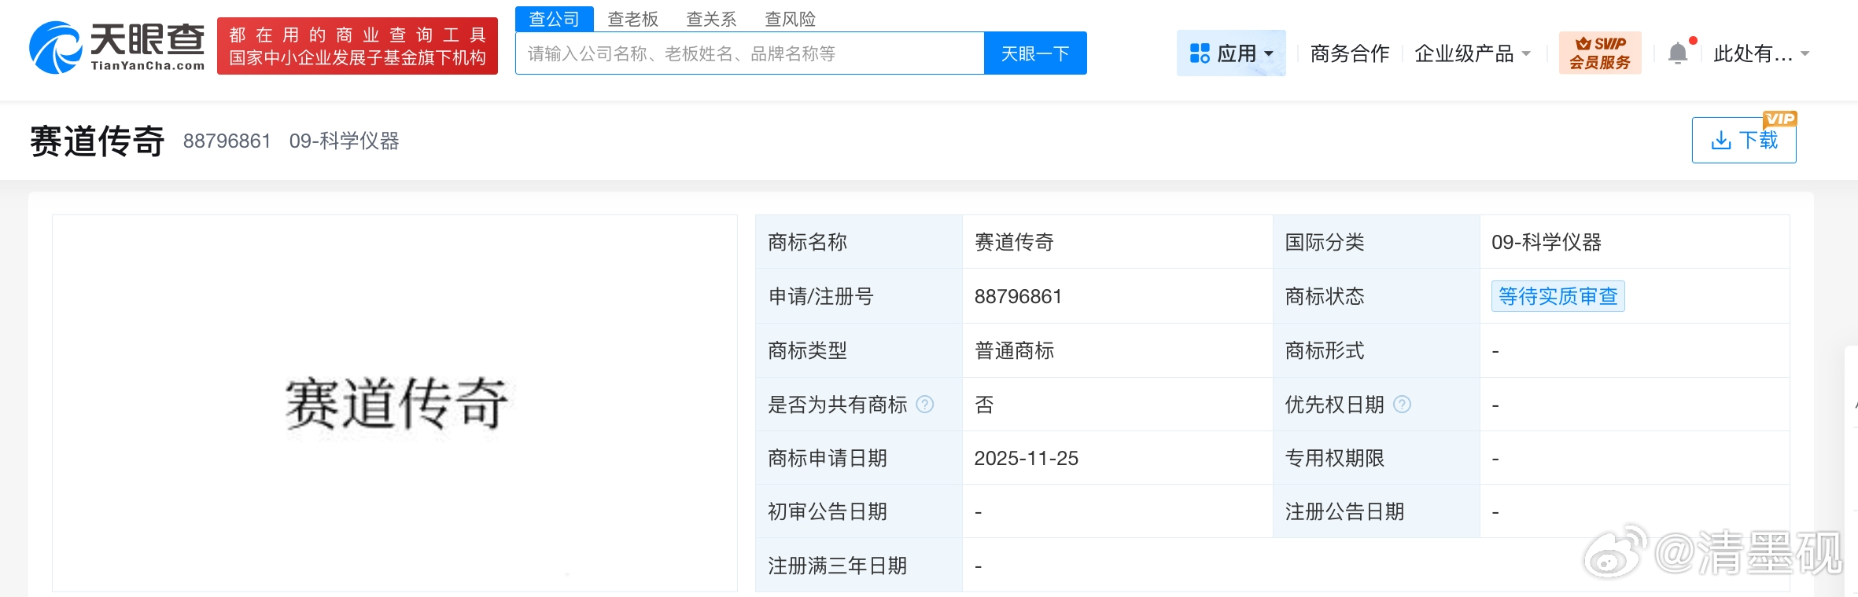The height and width of the screenshot is (597, 1858).
Task: Click the 下载 download button
Action: coord(1744,141)
